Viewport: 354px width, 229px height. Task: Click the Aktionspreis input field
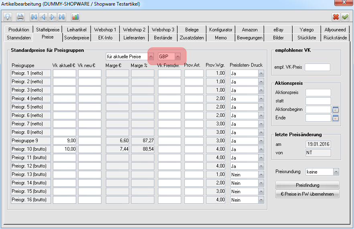318,92
